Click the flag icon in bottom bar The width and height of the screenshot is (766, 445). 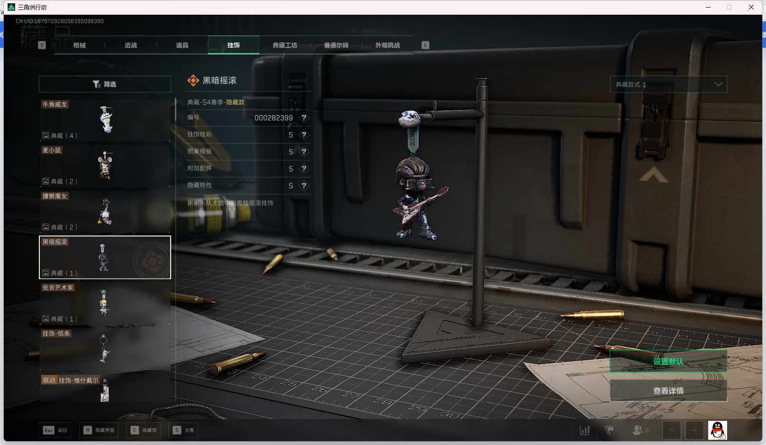[610, 430]
